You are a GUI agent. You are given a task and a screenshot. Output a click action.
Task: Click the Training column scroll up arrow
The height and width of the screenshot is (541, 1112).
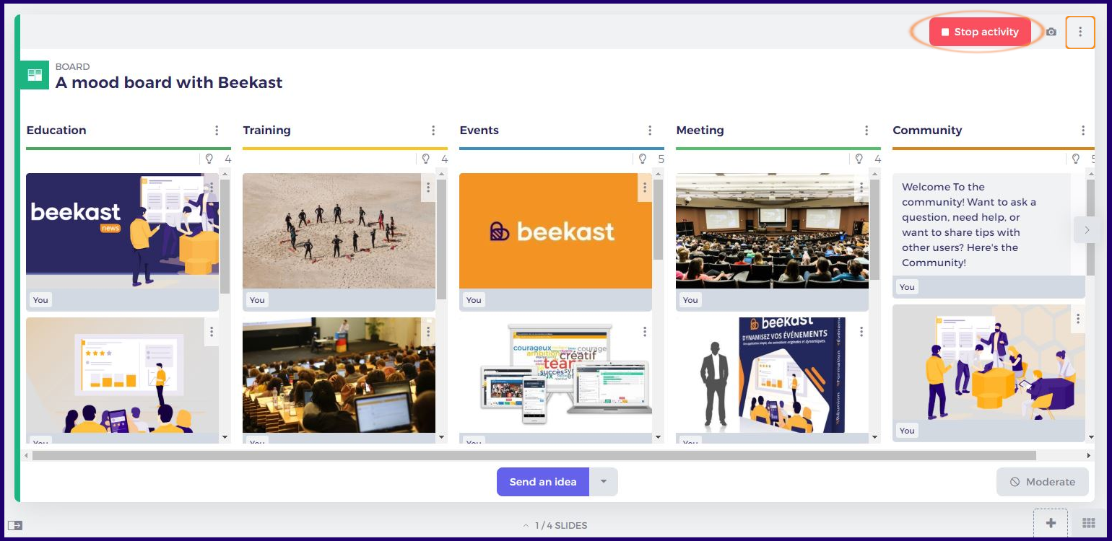tap(441, 174)
